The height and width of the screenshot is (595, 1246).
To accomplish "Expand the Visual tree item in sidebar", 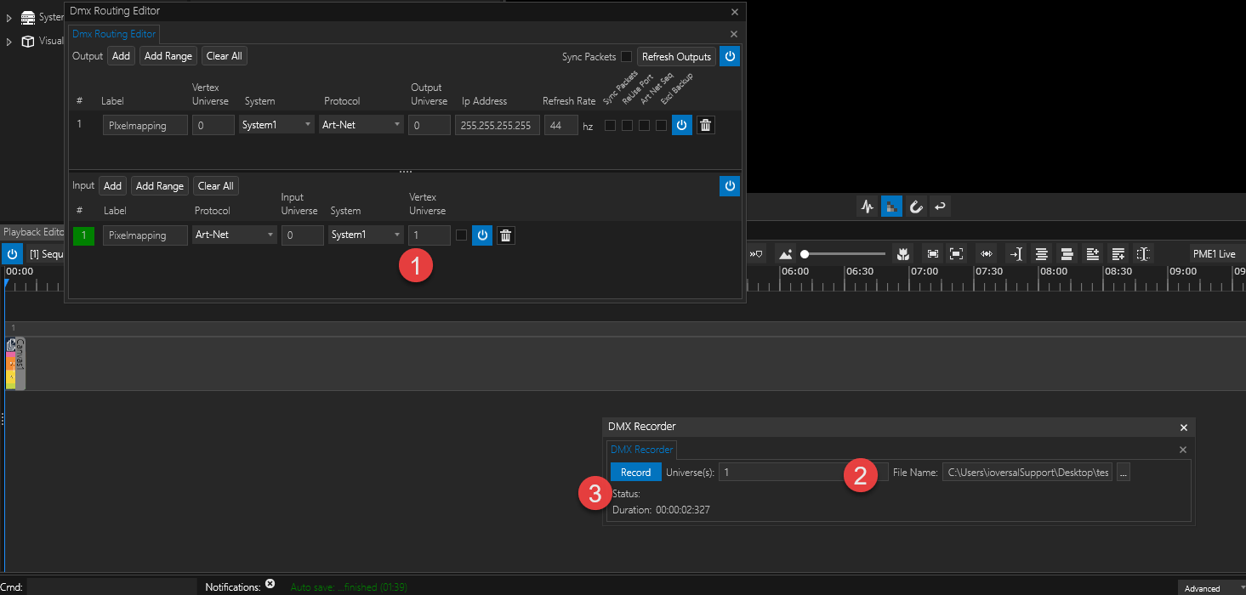I will 9,41.
